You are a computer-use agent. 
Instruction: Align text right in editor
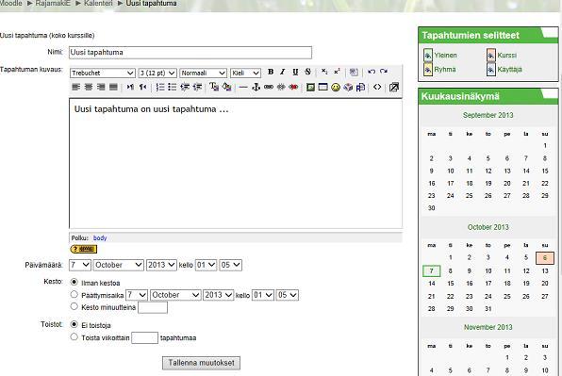point(101,87)
